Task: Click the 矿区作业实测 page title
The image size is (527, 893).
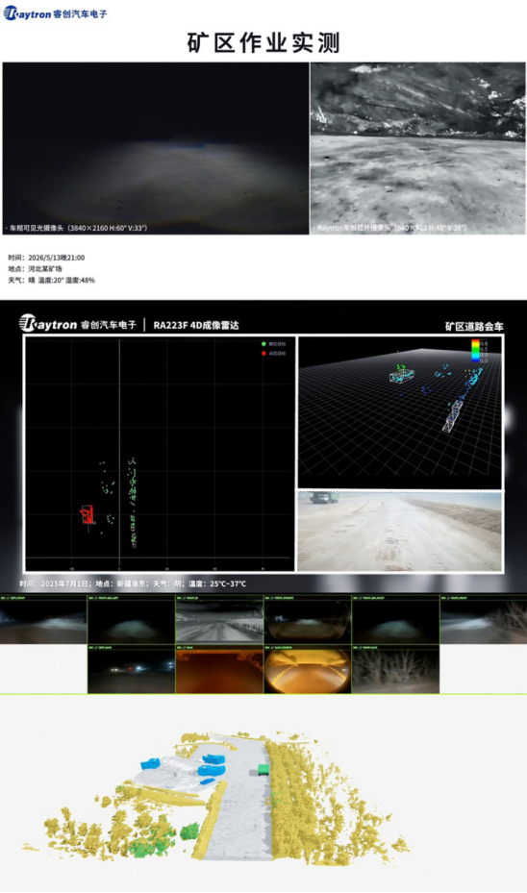Action: click(x=263, y=43)
